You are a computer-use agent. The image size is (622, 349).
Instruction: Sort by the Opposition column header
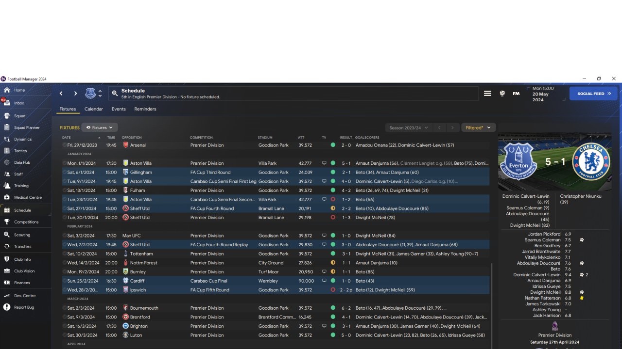132,138
